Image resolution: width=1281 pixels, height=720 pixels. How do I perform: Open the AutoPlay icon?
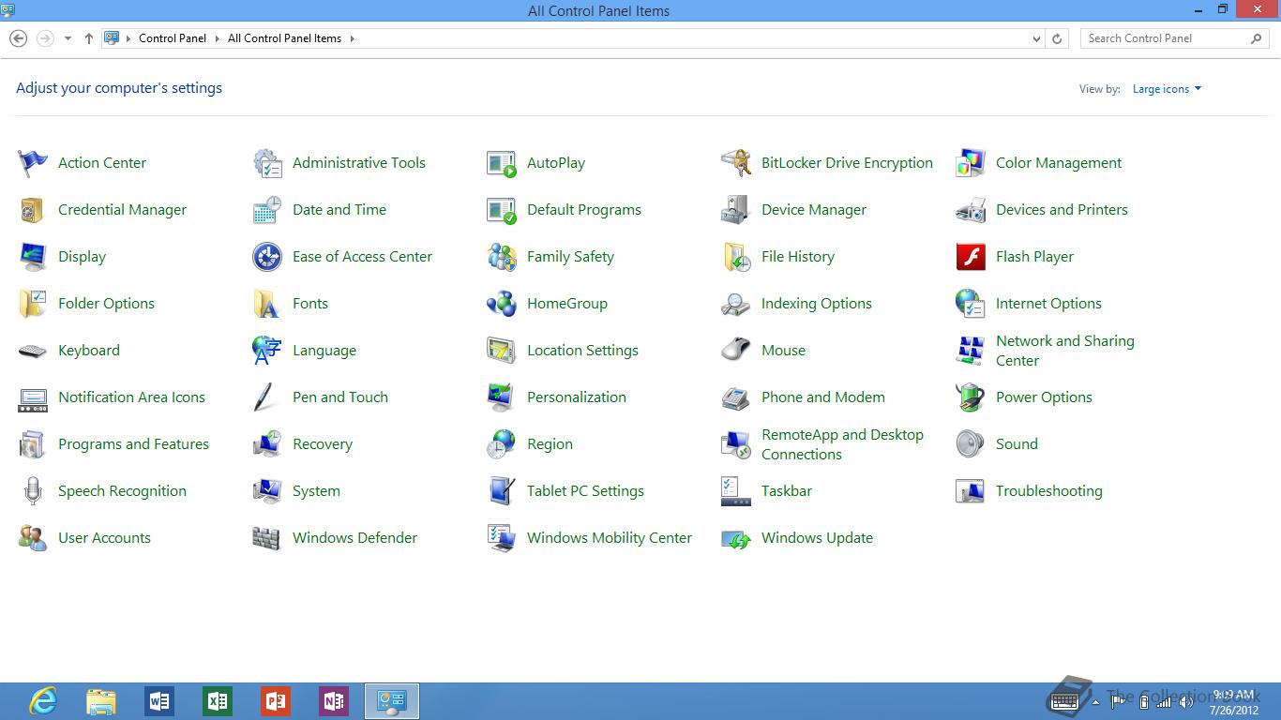click(502, 163)
